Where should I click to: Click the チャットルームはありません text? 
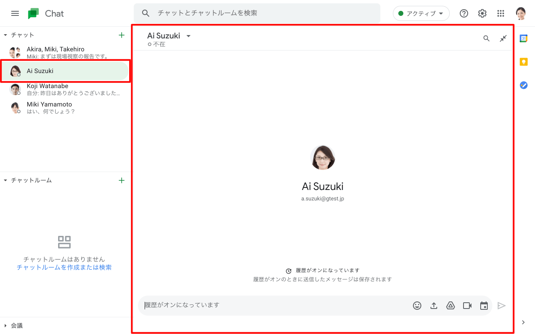click(64, 259)
